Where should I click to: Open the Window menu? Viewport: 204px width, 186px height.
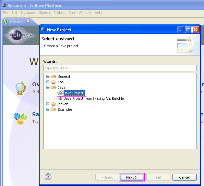[x=85, y=13]
